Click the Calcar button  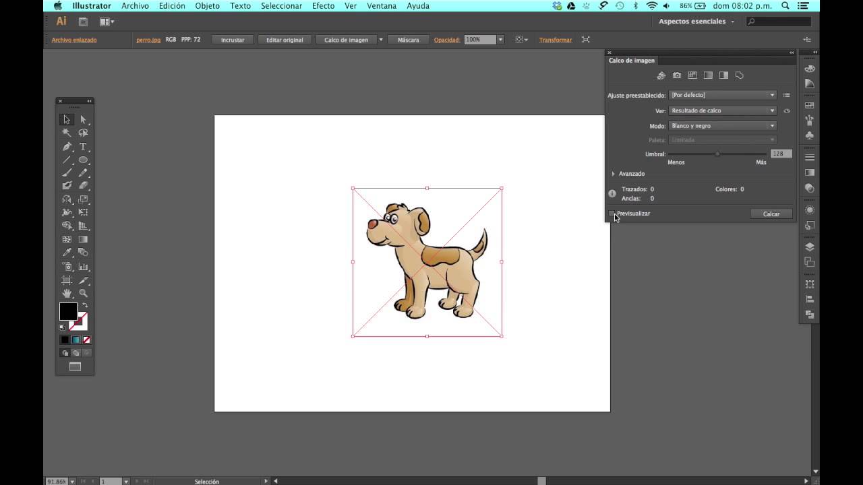771,214
